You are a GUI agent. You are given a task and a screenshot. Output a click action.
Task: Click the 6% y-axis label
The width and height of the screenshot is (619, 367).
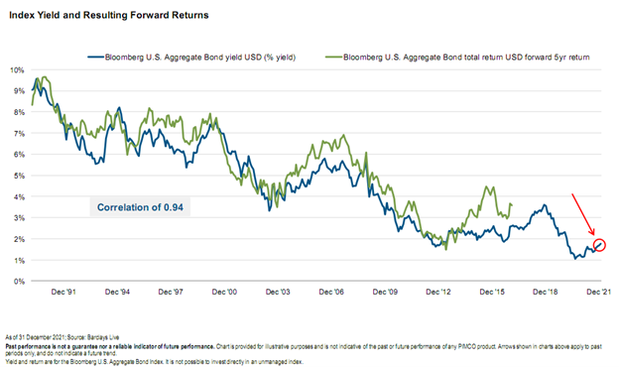point(19,155)
